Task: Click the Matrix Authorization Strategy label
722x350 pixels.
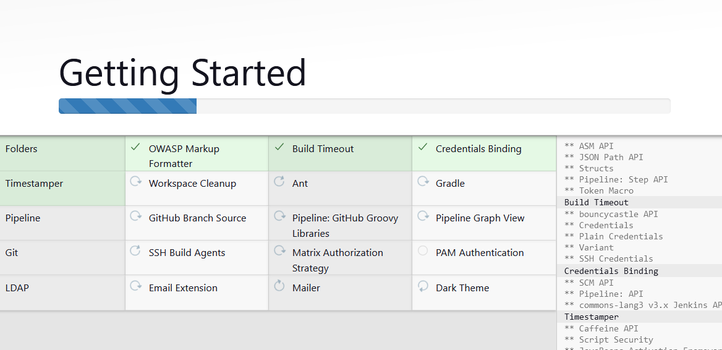Action: click(338, 260)
